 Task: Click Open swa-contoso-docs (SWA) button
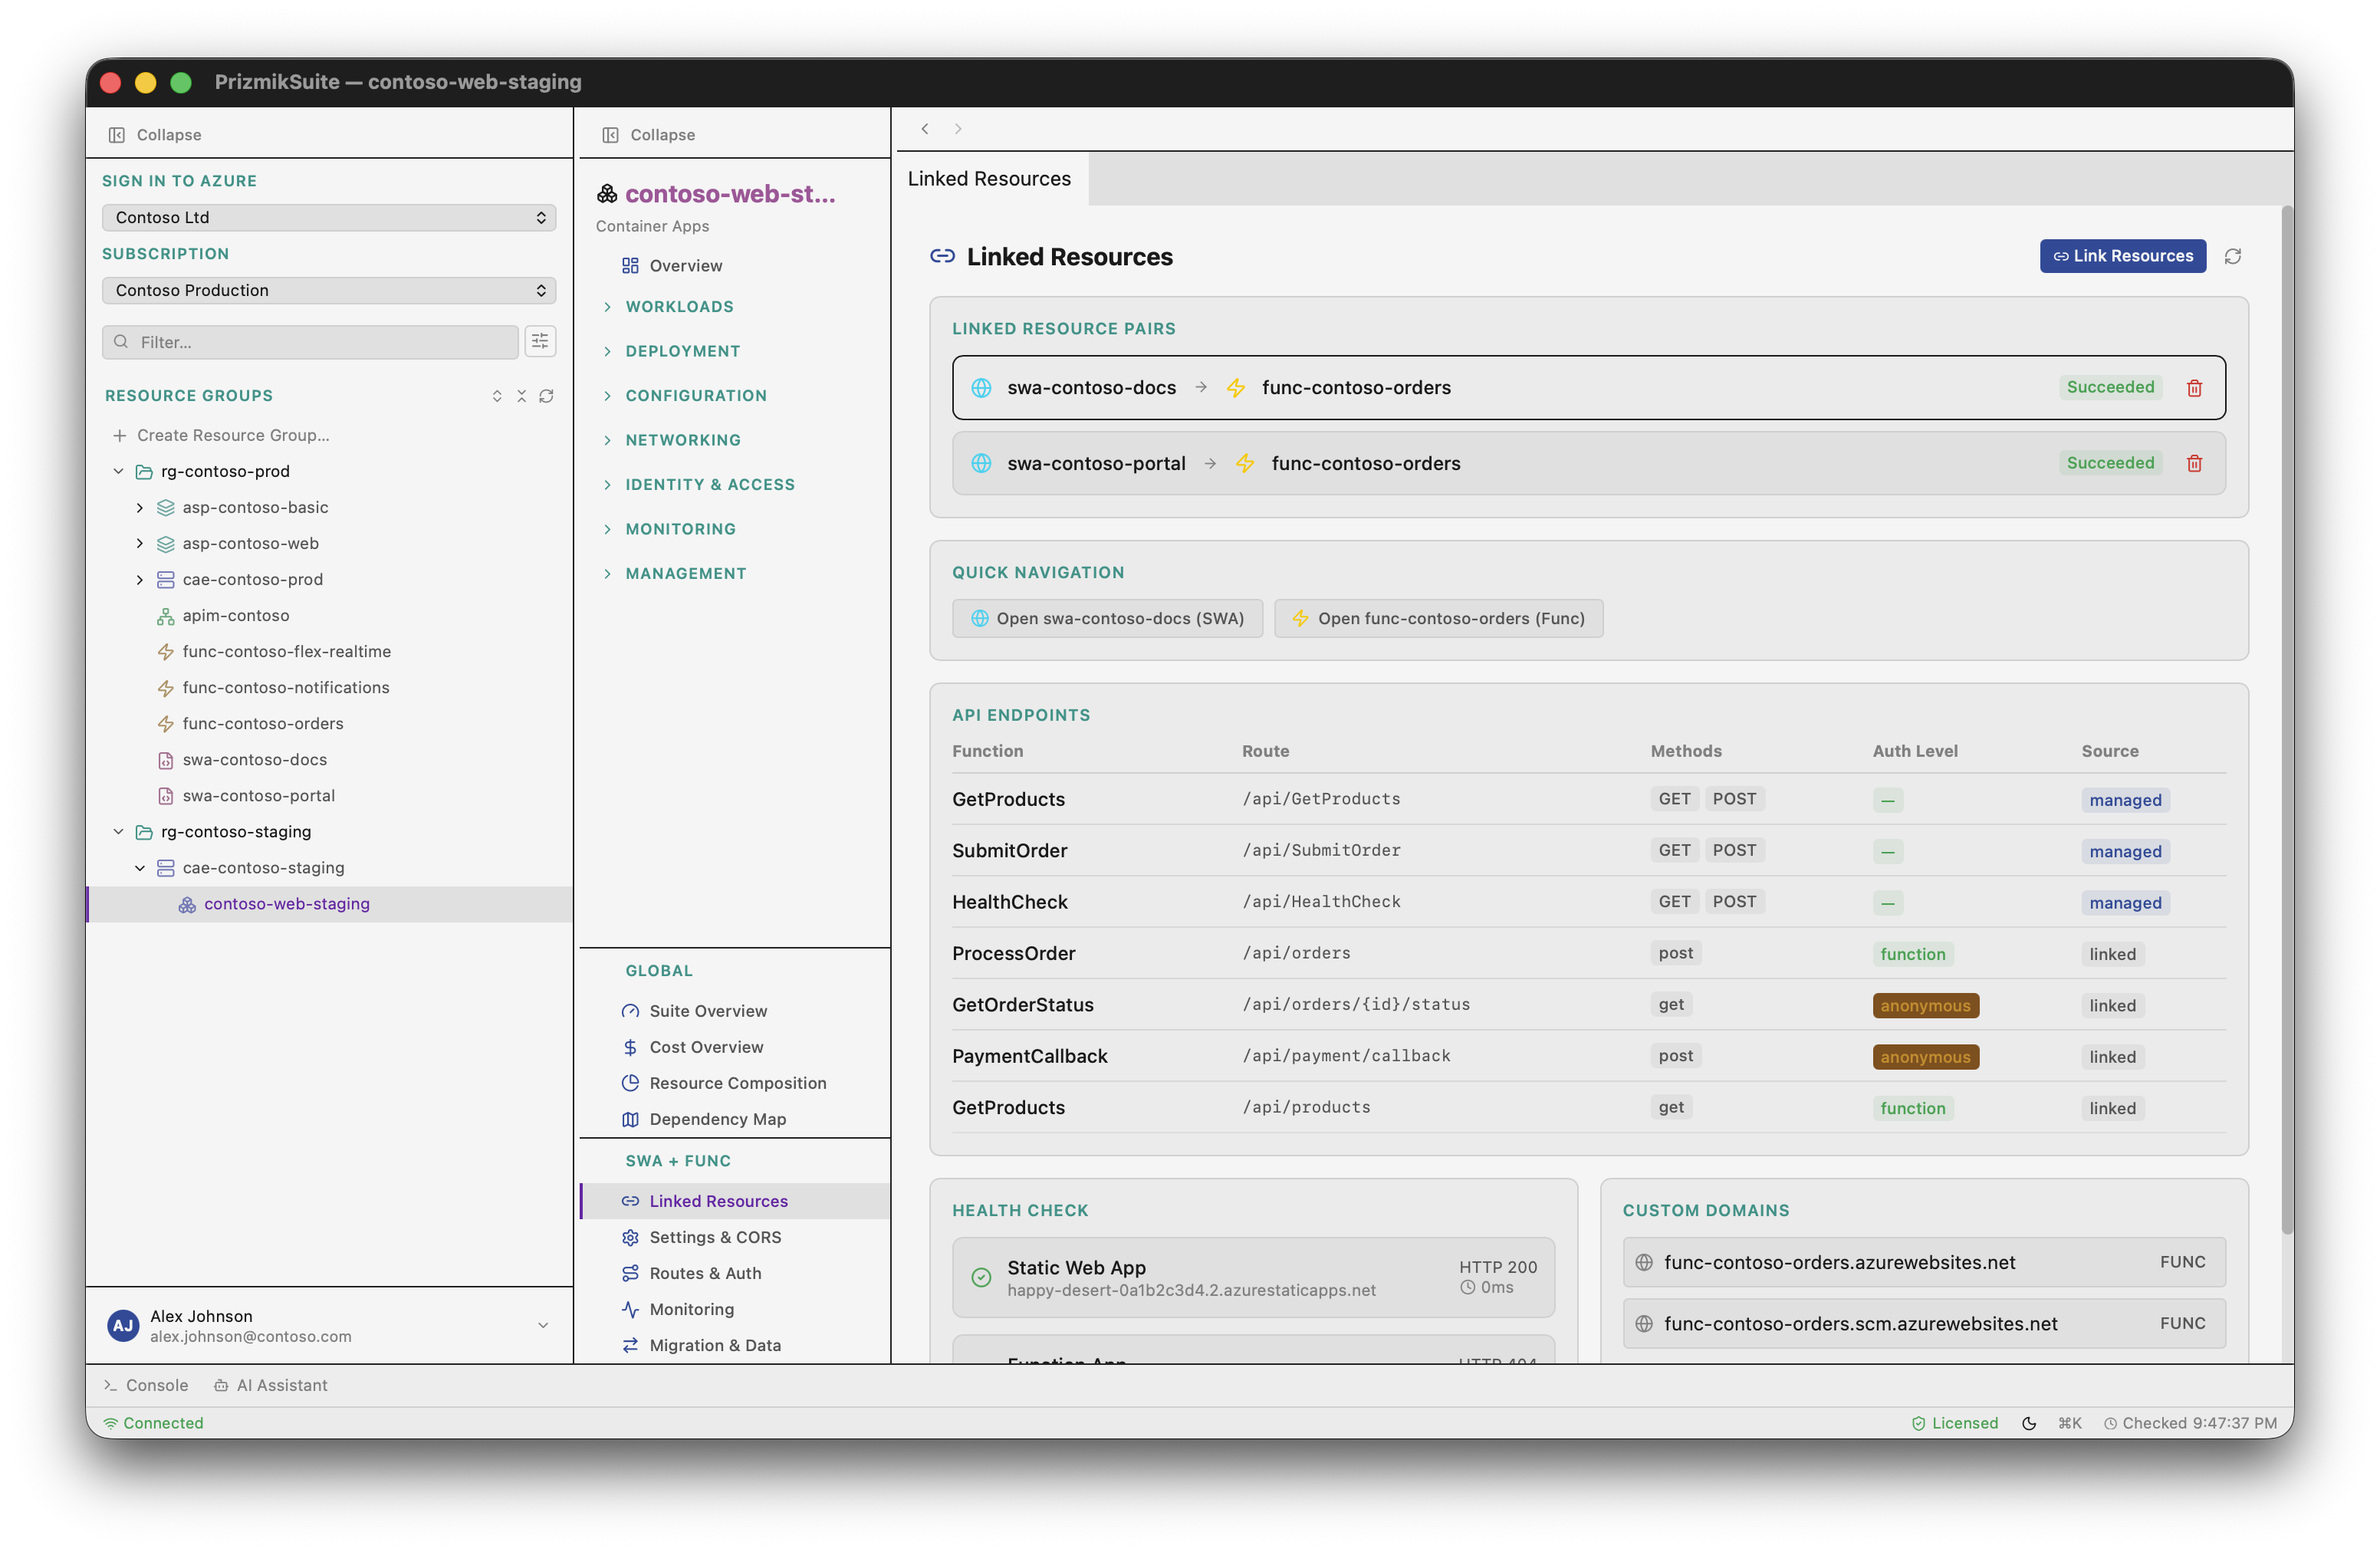click(x=1107, y=619)
